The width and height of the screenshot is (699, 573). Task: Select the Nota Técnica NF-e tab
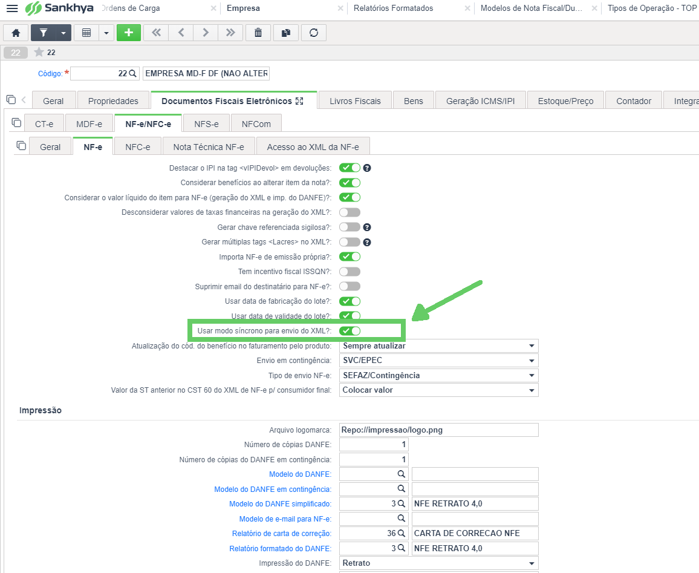(209, 146)
